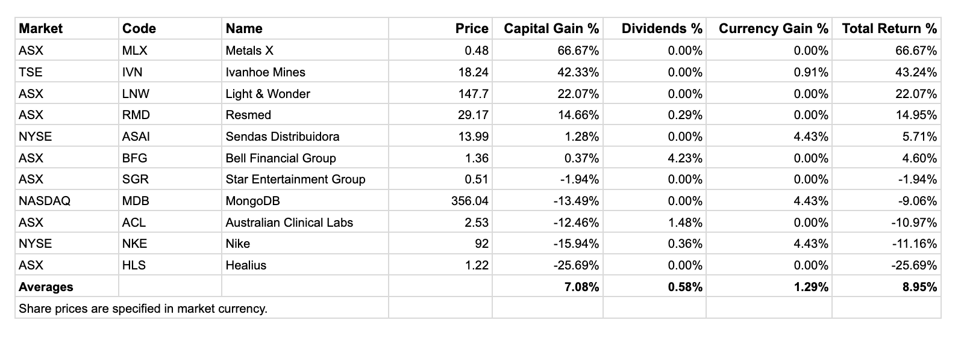Click the Star Entertainment Group cell
Screen dimensions: 964x338
tap(295, 179)
